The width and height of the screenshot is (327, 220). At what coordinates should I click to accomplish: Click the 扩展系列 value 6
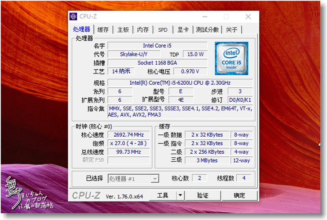pos(120,100)
